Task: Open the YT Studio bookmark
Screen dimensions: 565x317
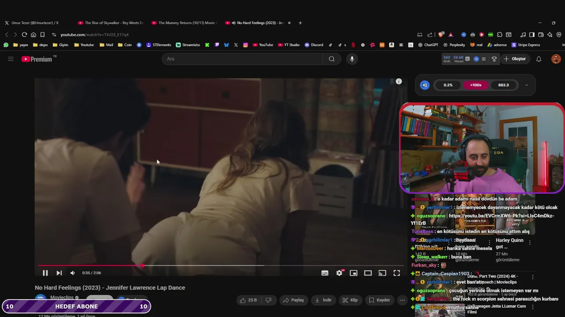Action: (289, 45)
